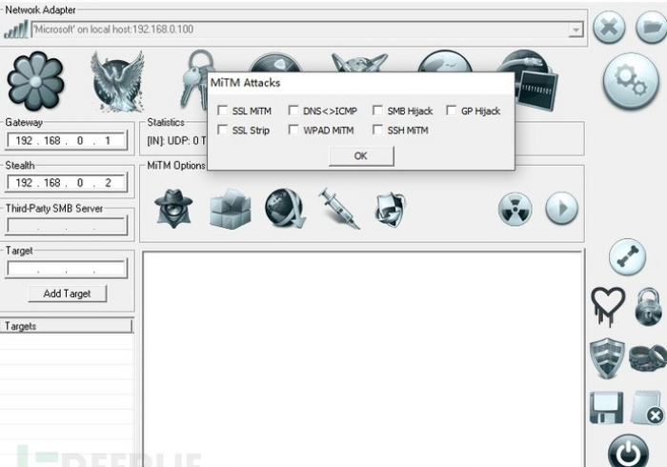This screenshot has width=667, height=467.
Task: Open the flower-shaped Messengers mode icon
Action: [x=35, y=82]
